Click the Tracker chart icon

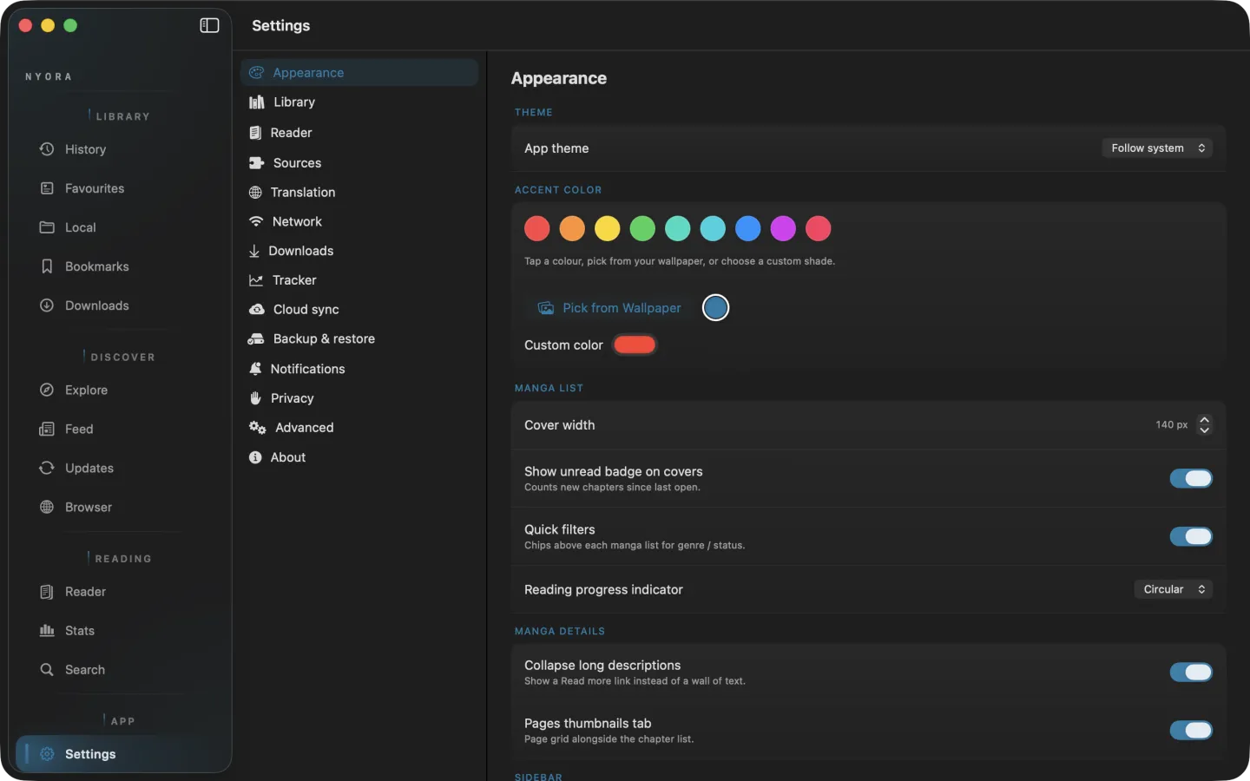pyautogui.click(x=256, y=280)
